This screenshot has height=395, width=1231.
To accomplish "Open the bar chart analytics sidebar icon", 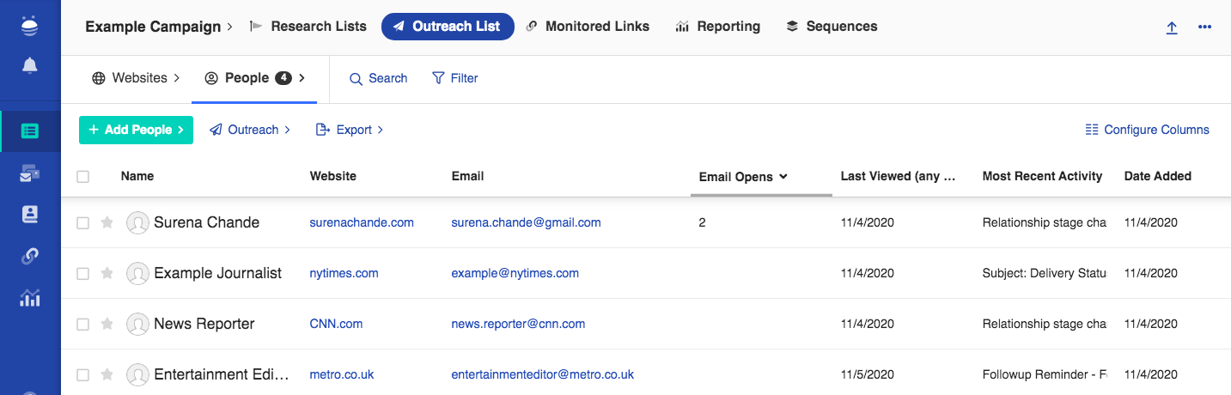I will click(x=30, y=298).
